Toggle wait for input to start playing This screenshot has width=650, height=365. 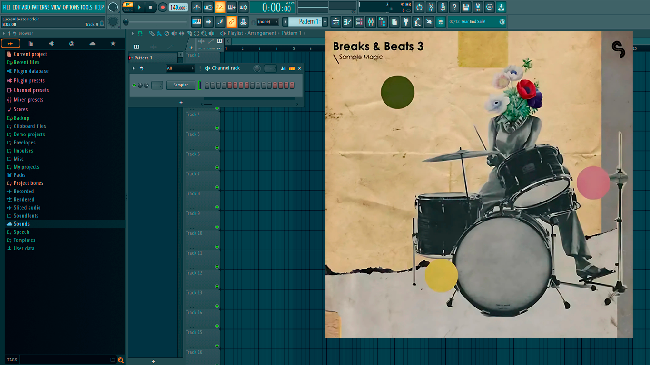[208, 7]
